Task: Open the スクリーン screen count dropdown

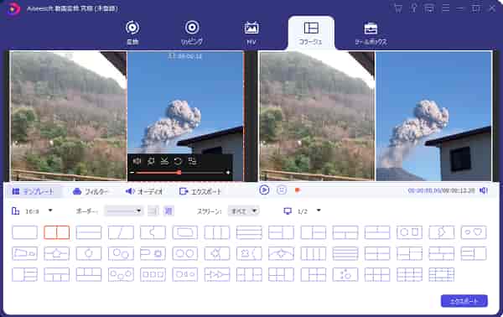Action: coord(243,211)
